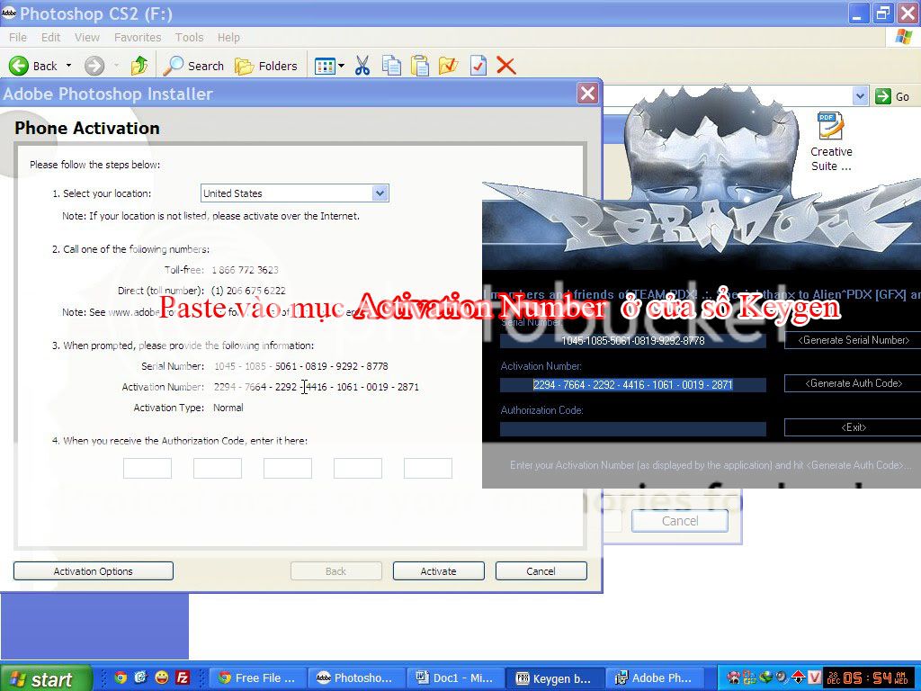The image size is (921, 691).
Task: Open the yellow smiley messenger quick launch icon
Action: 162,678
